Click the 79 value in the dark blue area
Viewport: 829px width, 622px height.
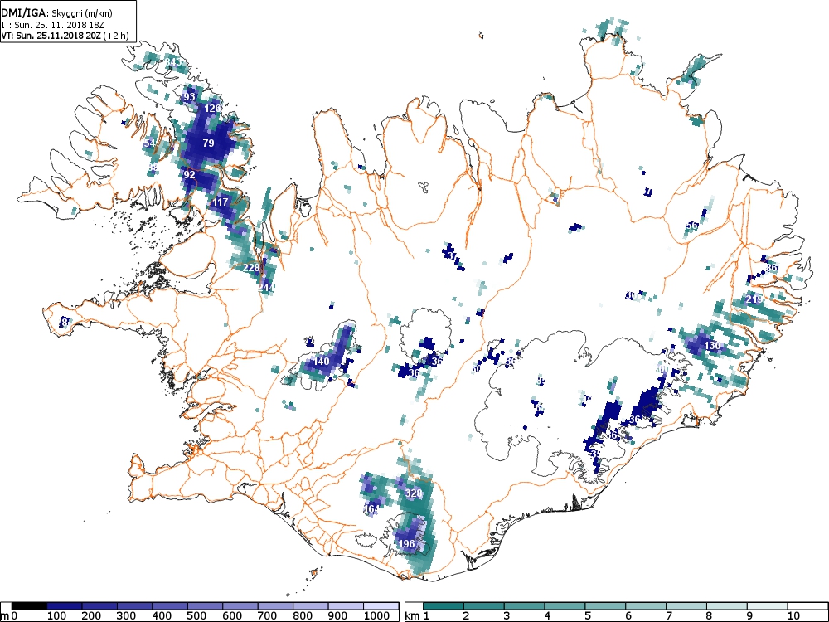click(208, 143)
